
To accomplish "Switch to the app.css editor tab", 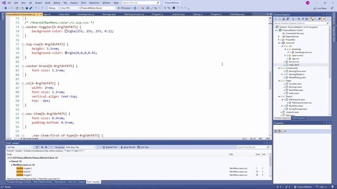I will [47, 14].
